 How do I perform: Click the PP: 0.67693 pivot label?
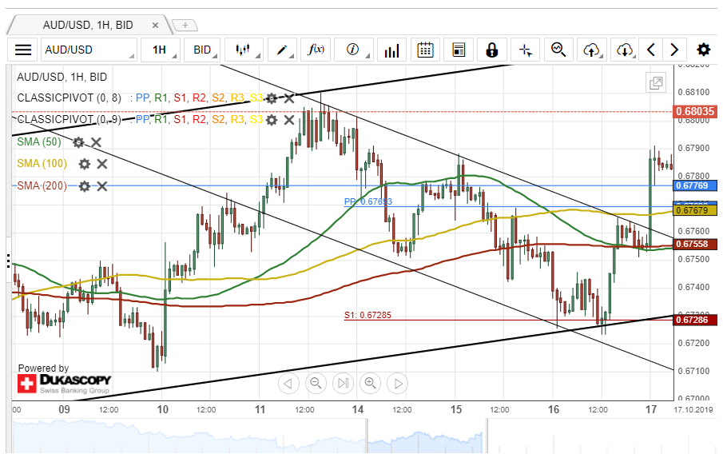click(368, 201)
